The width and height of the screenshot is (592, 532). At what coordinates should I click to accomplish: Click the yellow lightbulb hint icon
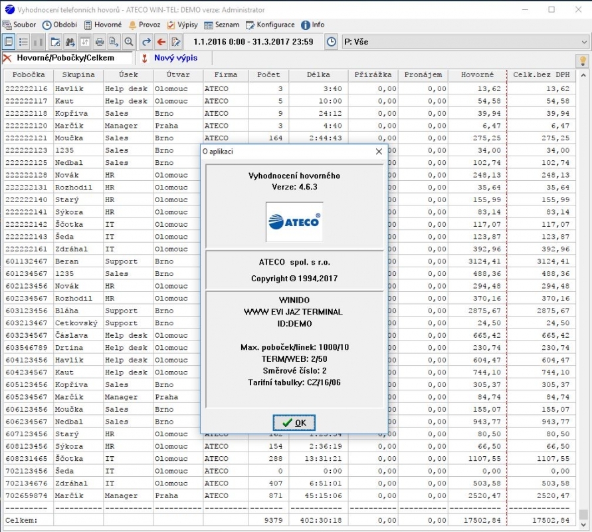coord(583,61)
